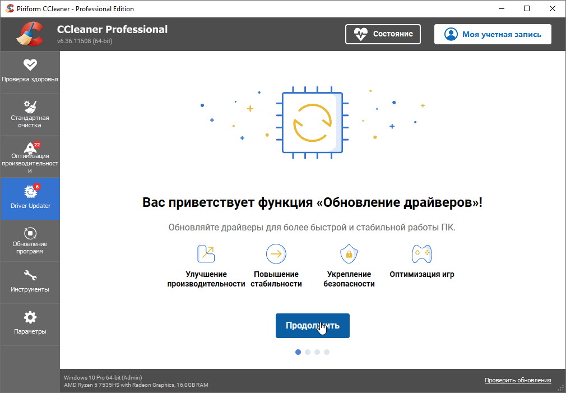Click the Проверить обновления link
This screenshot has width=566, height=393.
point(518,380)
